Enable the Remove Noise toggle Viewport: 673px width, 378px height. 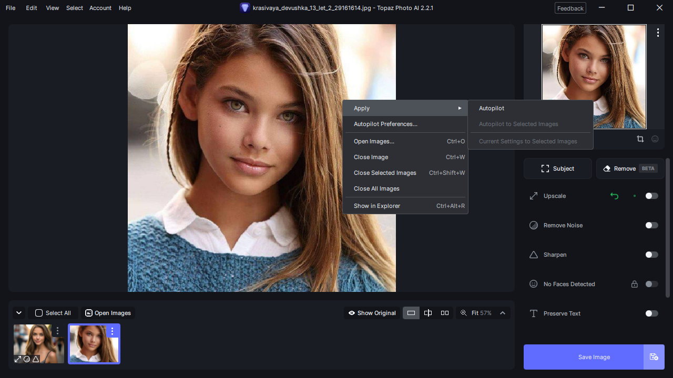pyautogui.click(x=651, y=225)
